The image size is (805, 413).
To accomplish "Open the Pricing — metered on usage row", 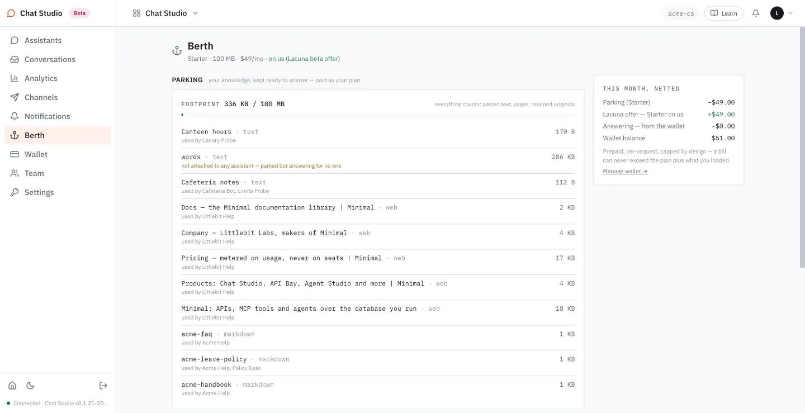I will point(378,262).
